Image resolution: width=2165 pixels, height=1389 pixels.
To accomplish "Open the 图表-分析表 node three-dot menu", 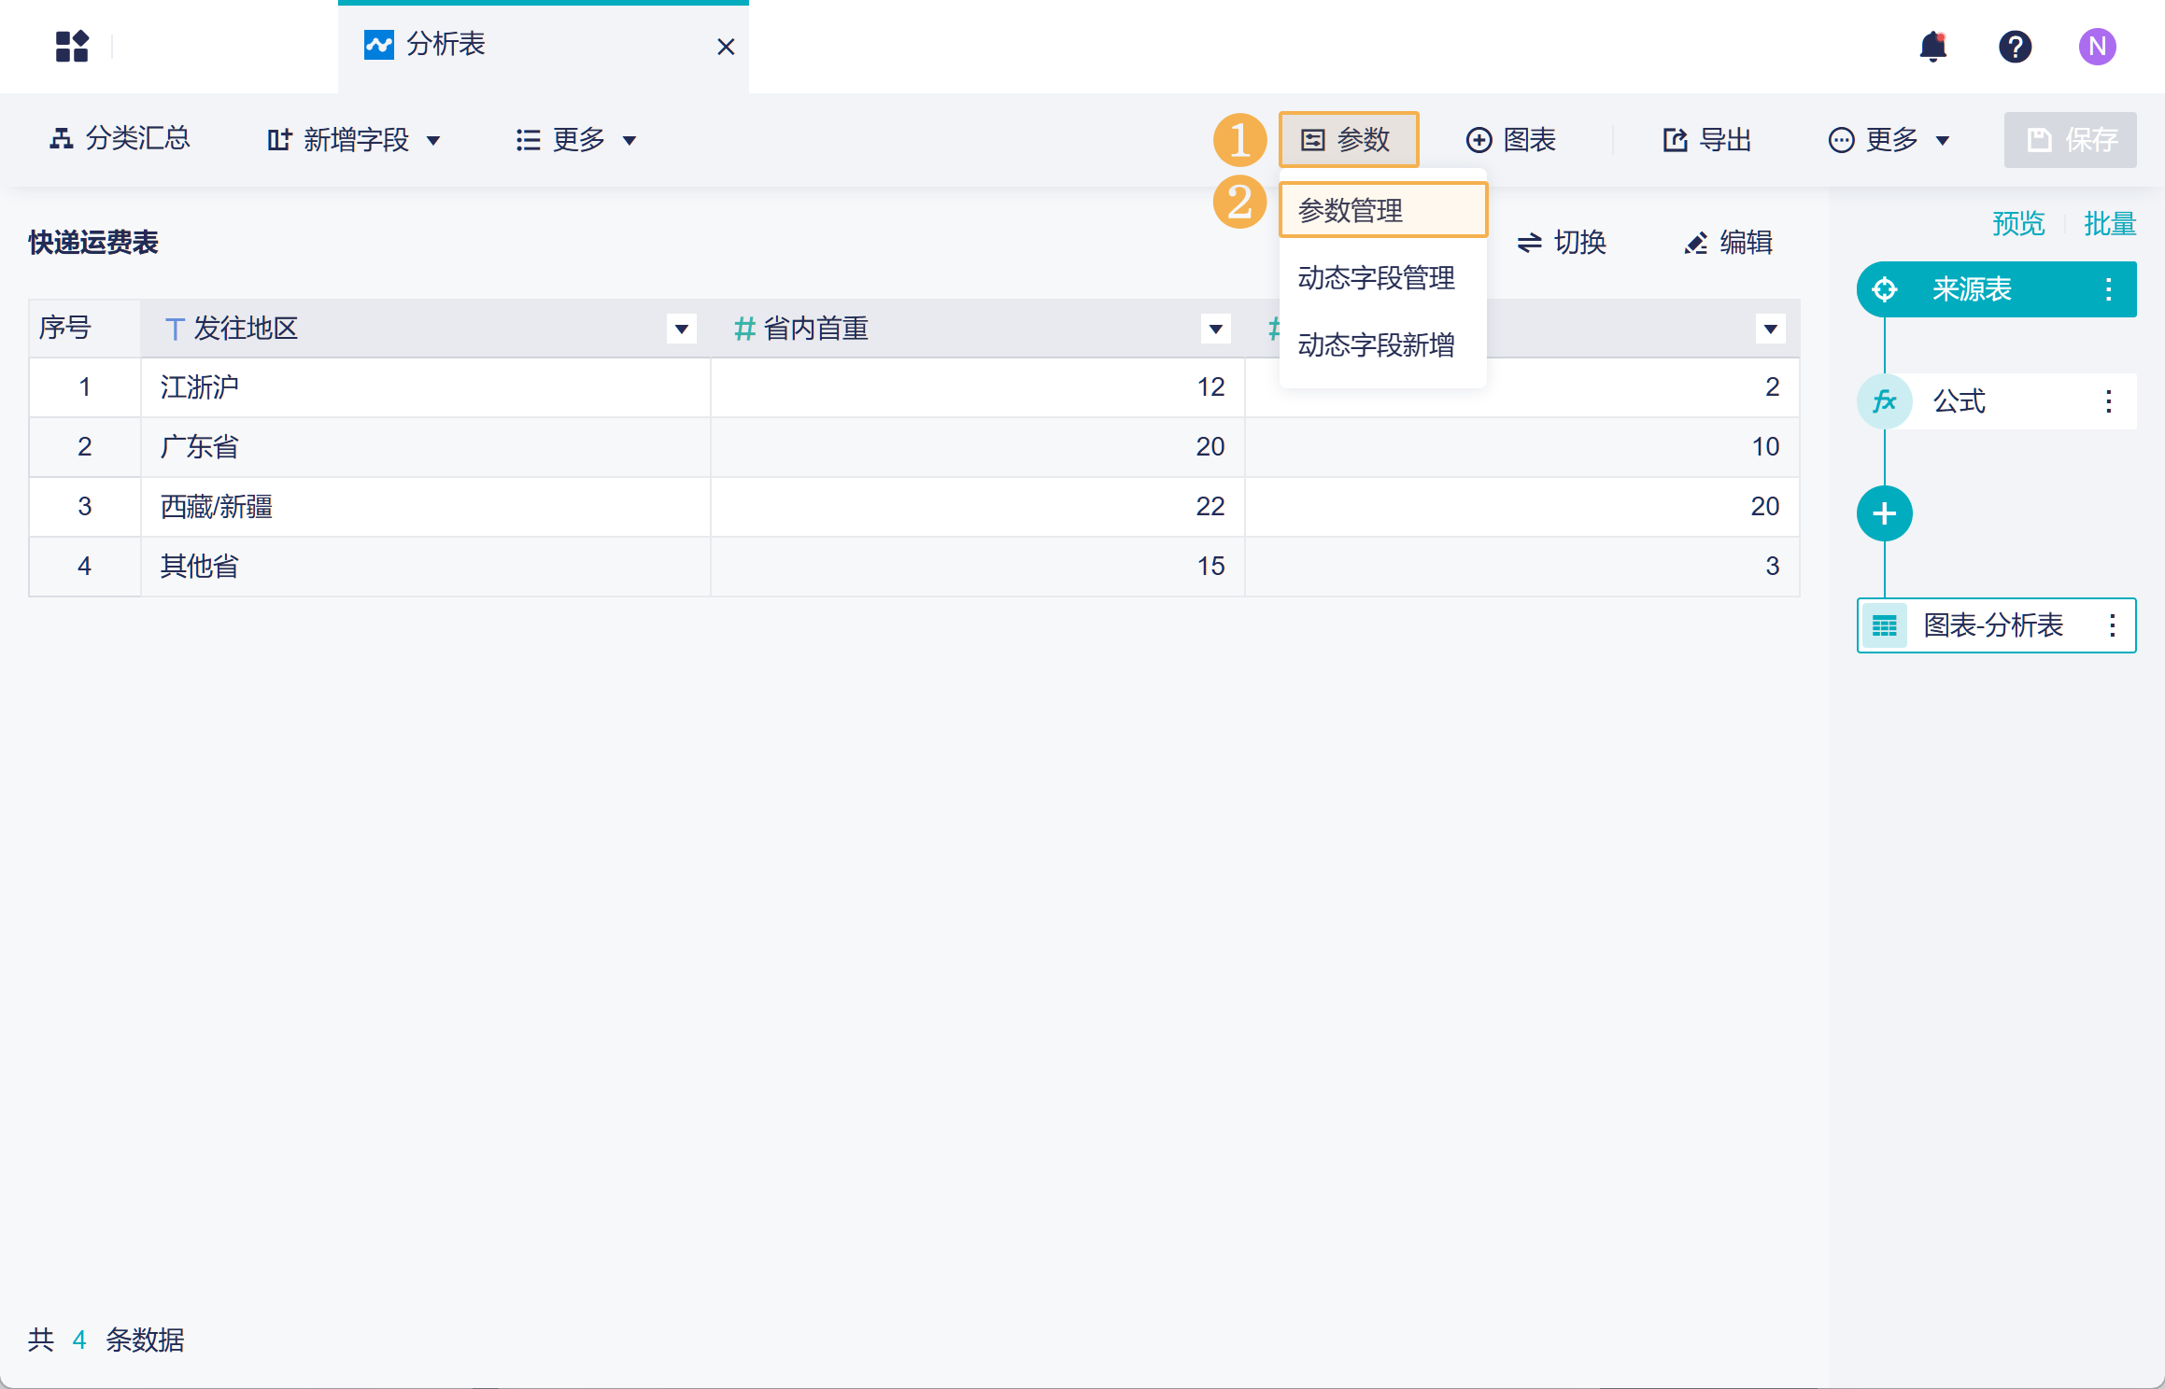I will pos(2112,625).
